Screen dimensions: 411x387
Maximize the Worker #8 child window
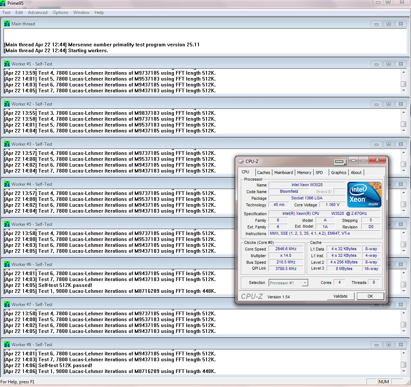click(389, 345)
